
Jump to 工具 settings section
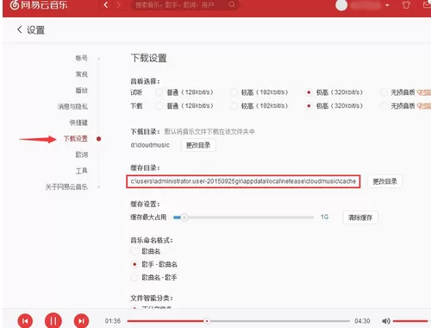[x=82, y=171]
